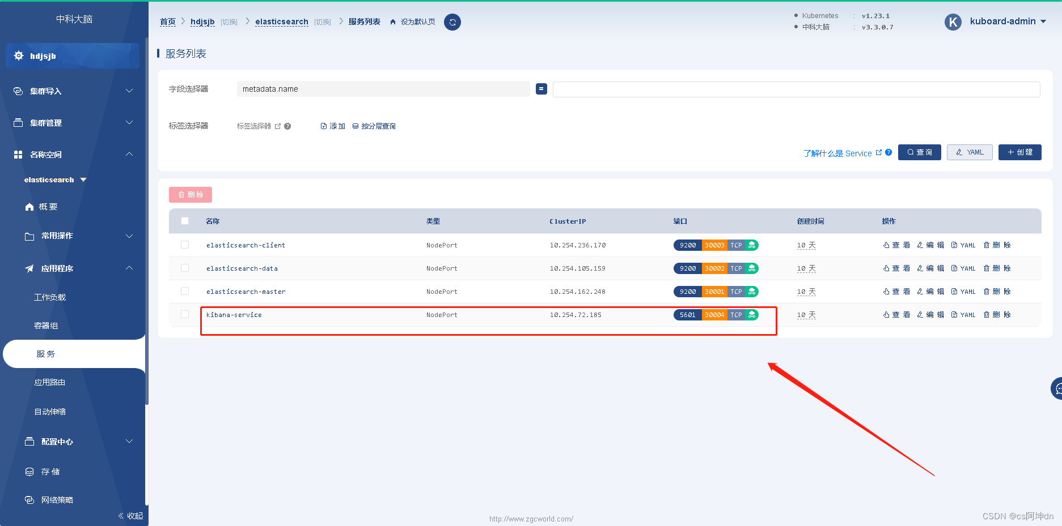This screenshot has height=526, width=1062.
Task: Click the refresh icon in the breadcrumb bar
Action: pyautogui.click(x=452, y=22)
